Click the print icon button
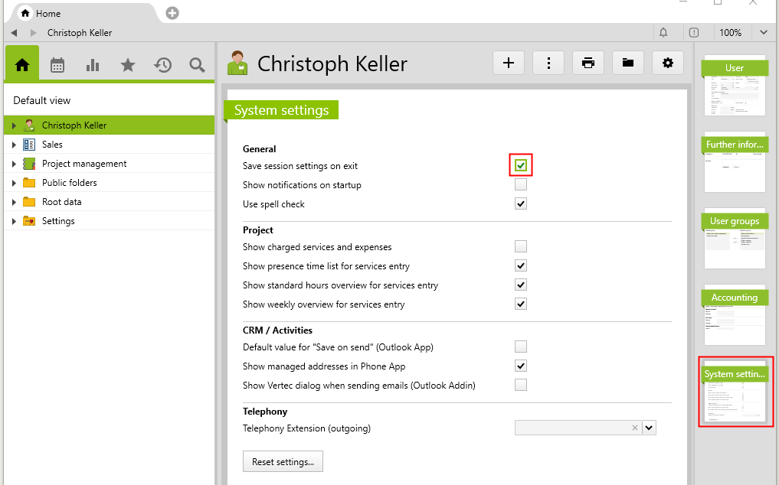Image resolution: width=779 pixels, height=485 pixels. (x=588, y=63)
